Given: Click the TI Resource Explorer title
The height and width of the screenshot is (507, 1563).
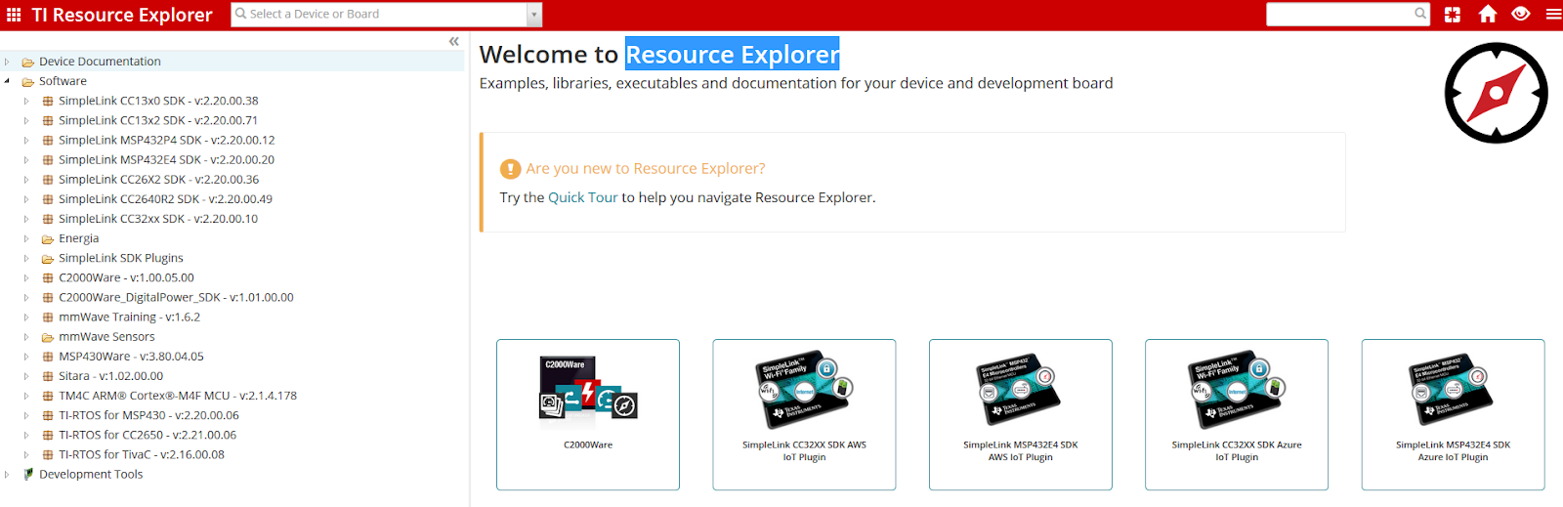Looking at the screenshot, I should (x=122, y=15).
